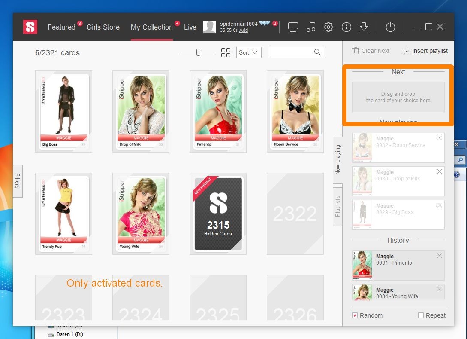Click the spiderman1804 username

tap(238, 24)
